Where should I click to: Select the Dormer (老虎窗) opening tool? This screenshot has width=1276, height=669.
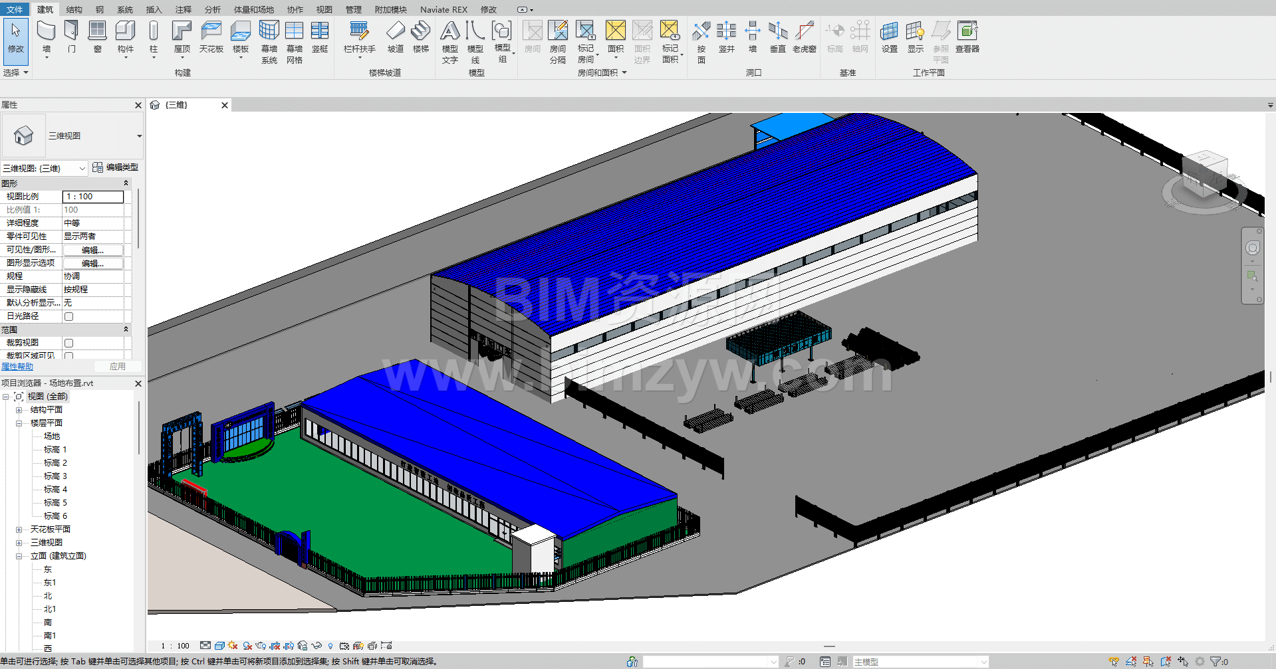point(805,37)
